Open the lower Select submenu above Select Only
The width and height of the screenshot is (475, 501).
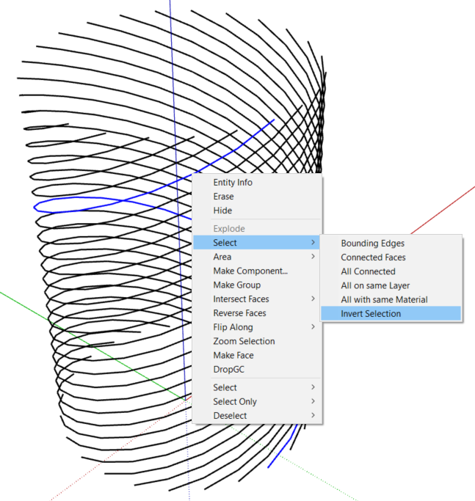coord(257,387)
